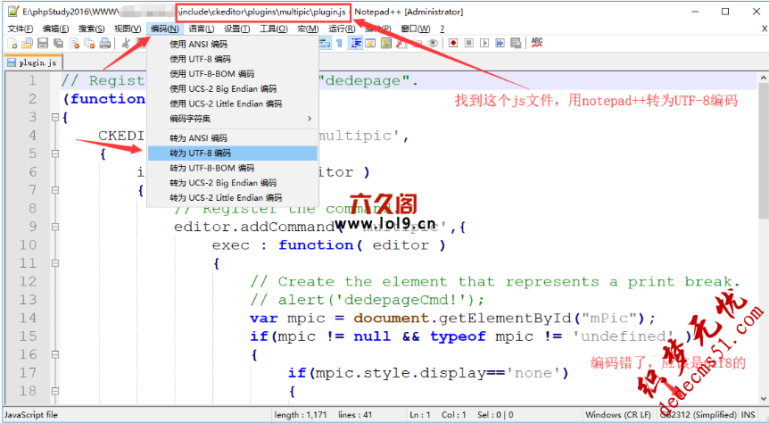Click the New file toolbar icon
The width and height of the screenshot is (769, 423).
tap(12, 43)
